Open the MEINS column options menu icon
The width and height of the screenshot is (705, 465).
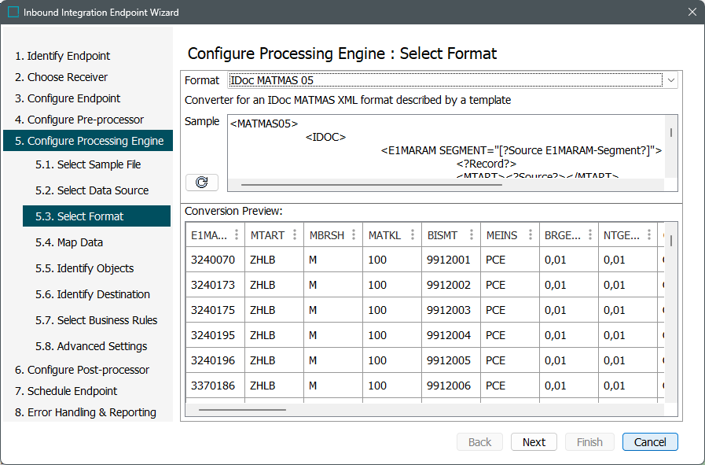point(531,234)
